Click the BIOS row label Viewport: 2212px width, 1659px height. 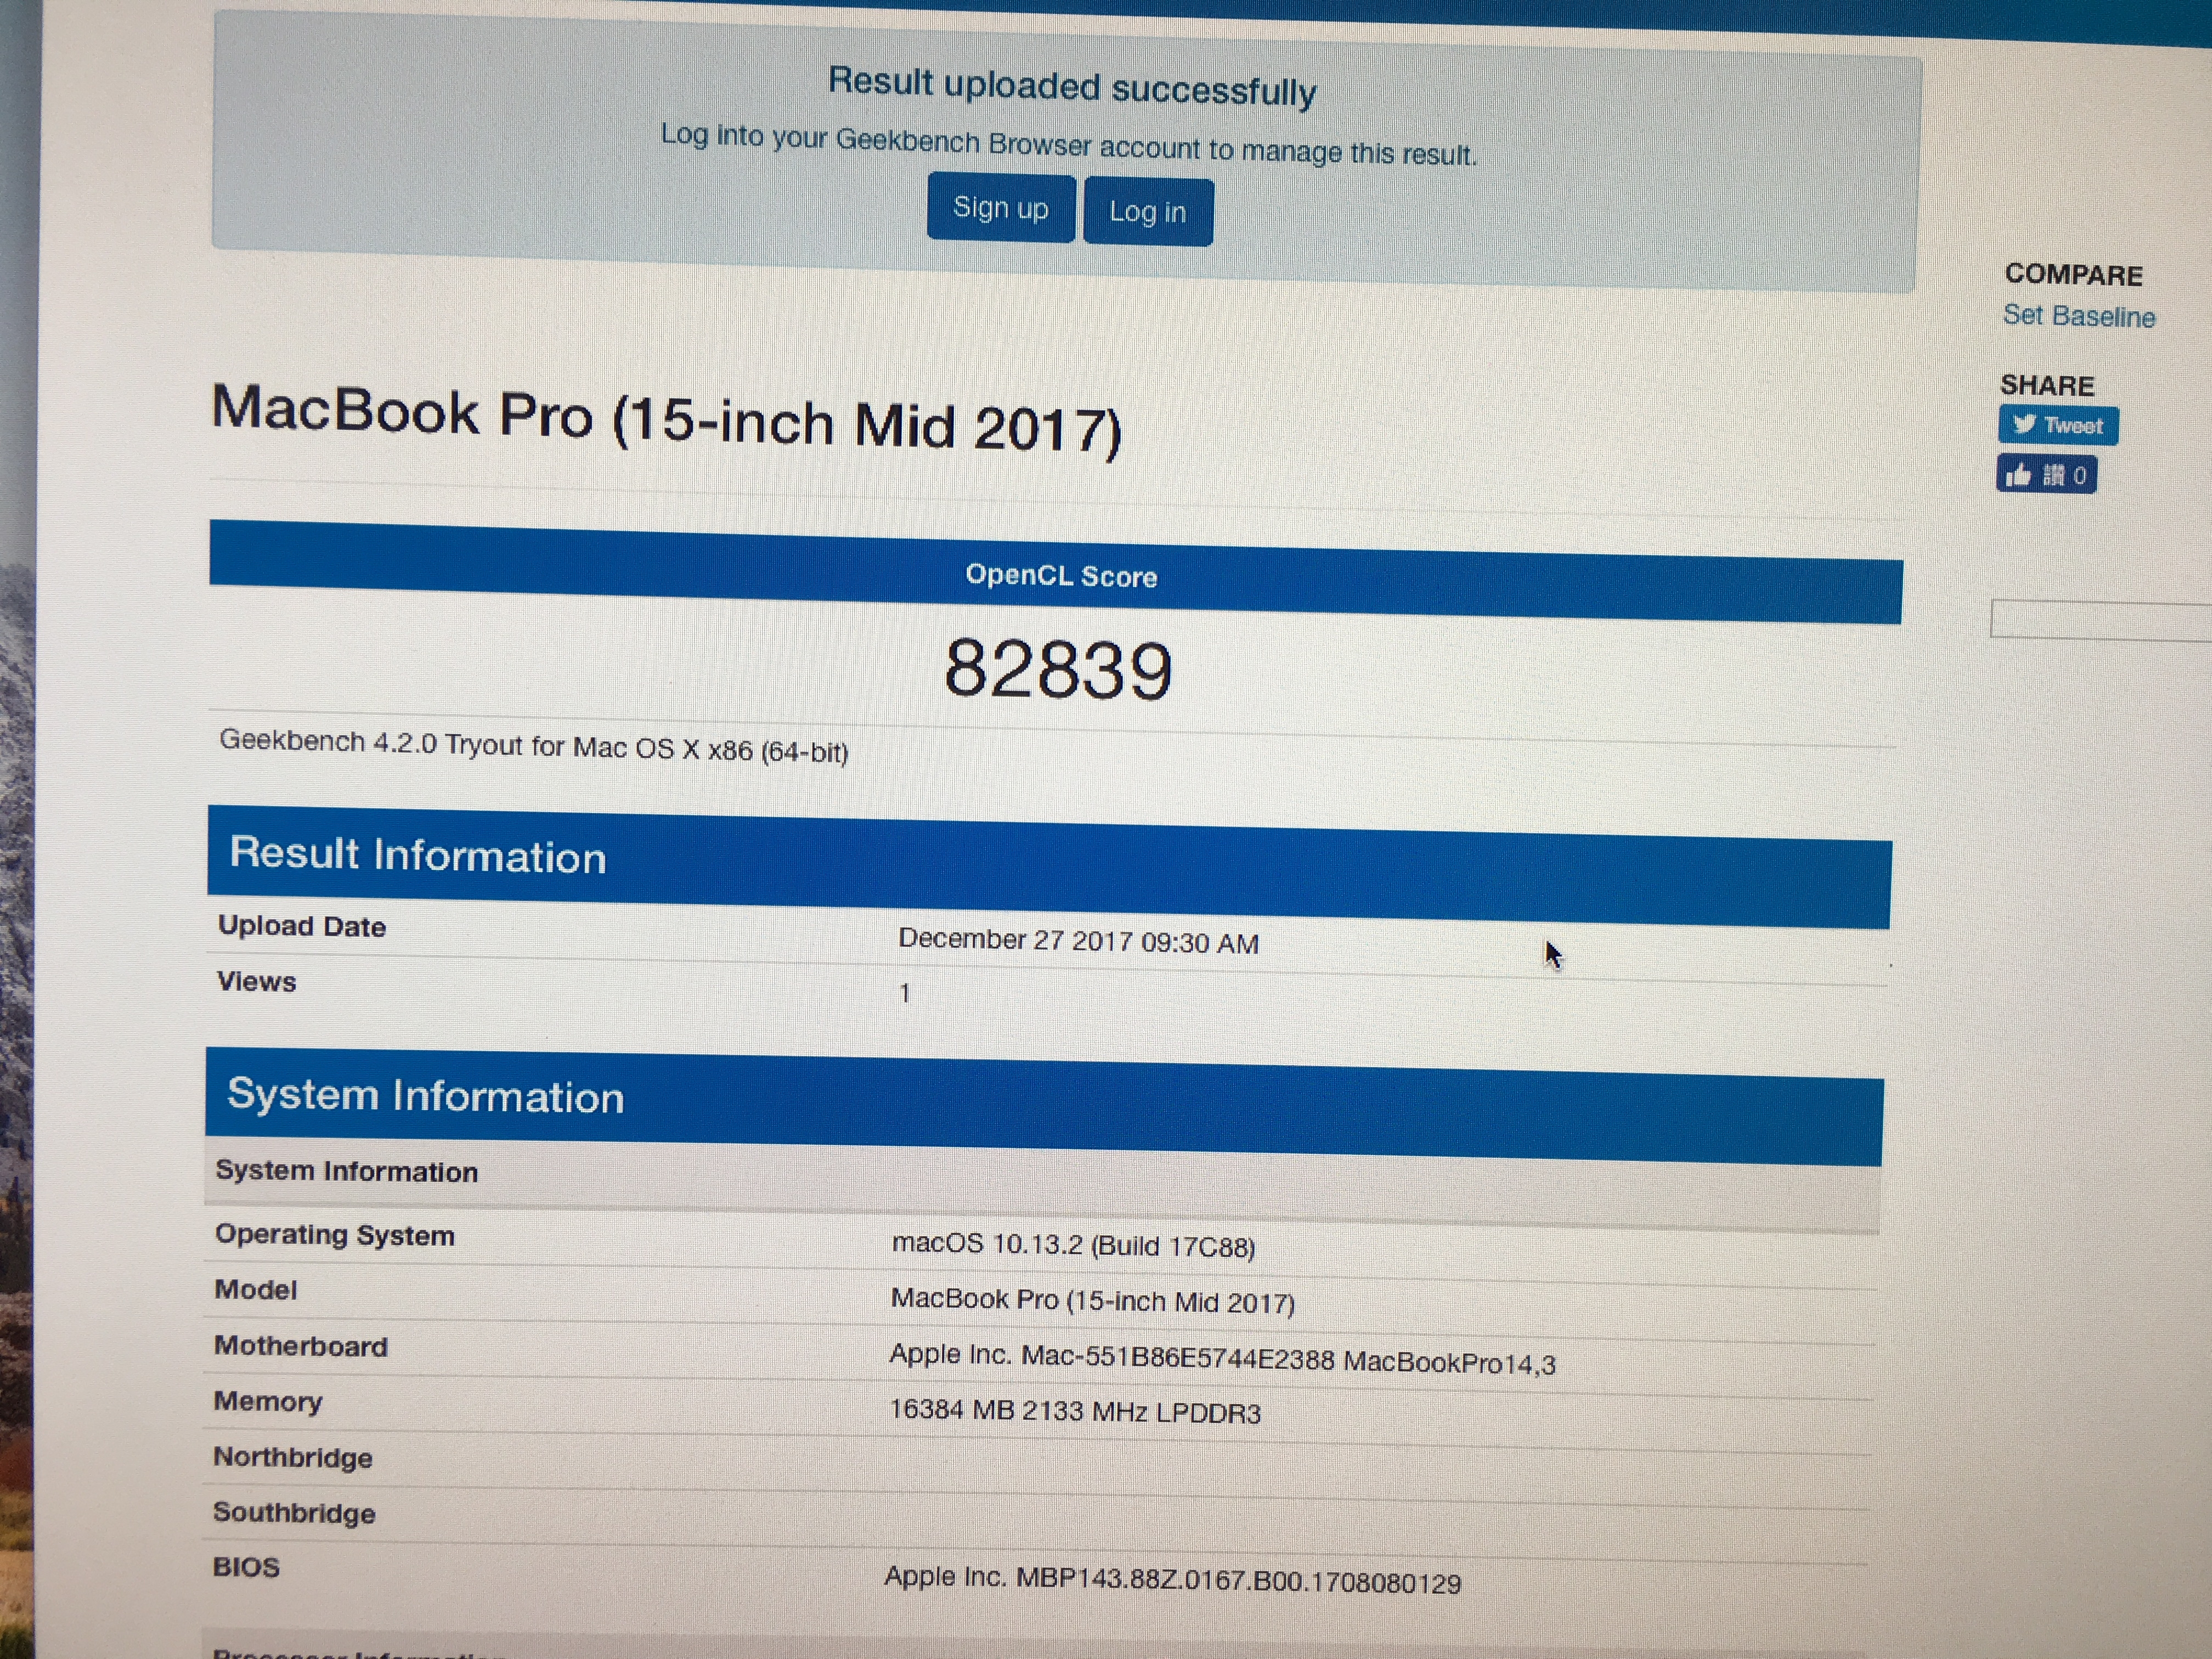pos(246,1567)
